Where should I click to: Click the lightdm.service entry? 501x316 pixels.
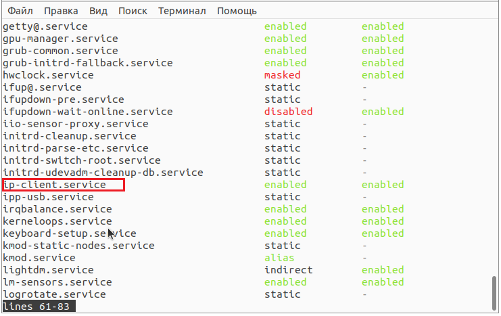tap(48, 270)
